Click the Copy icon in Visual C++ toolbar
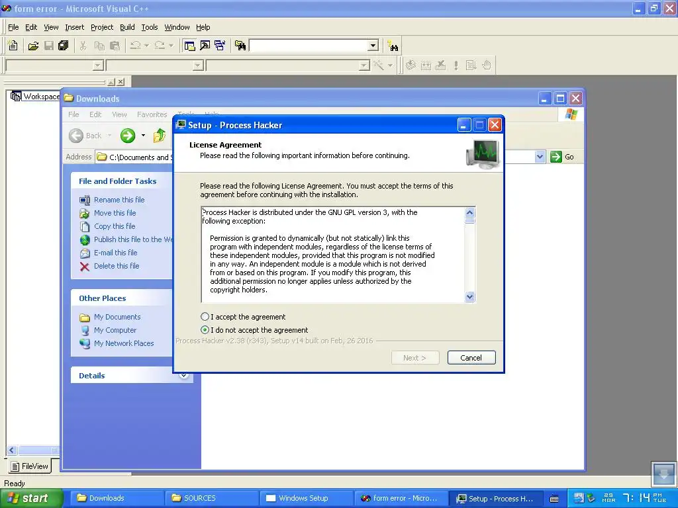Screen dimensions: 678x508 coord(99,46)
